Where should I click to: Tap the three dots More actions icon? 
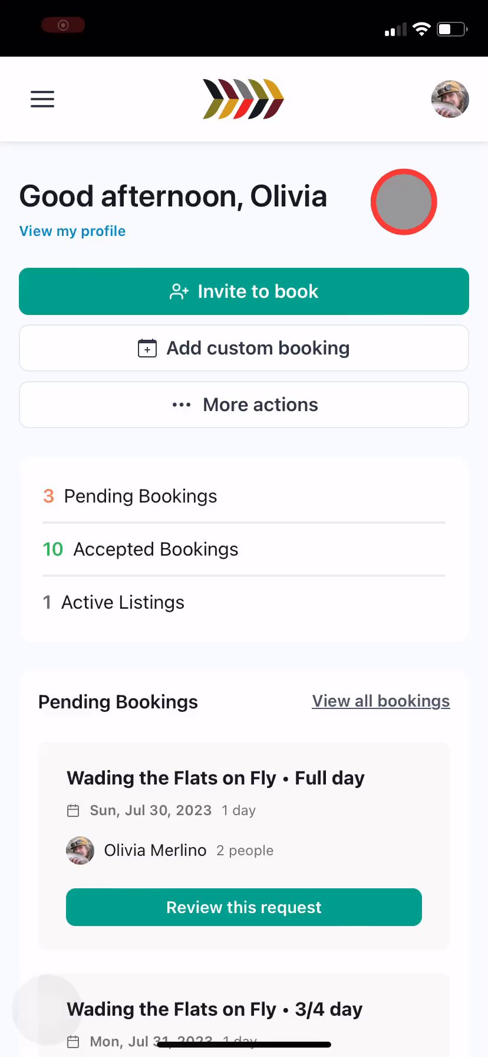(182, 405)
